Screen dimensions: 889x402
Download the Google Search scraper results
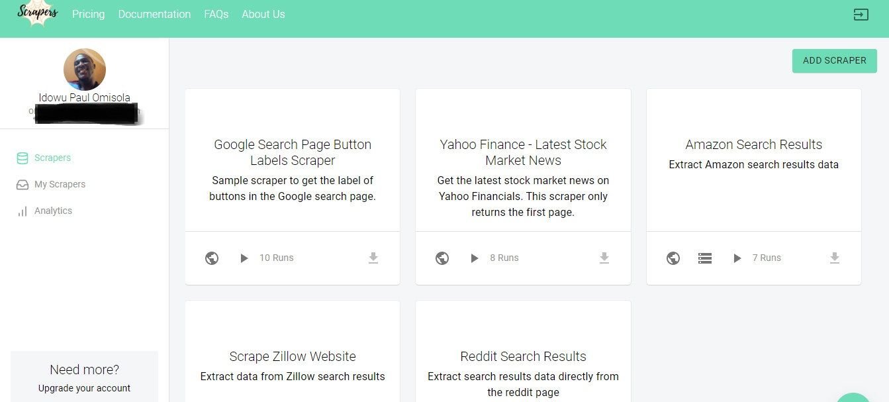(373, 258)
